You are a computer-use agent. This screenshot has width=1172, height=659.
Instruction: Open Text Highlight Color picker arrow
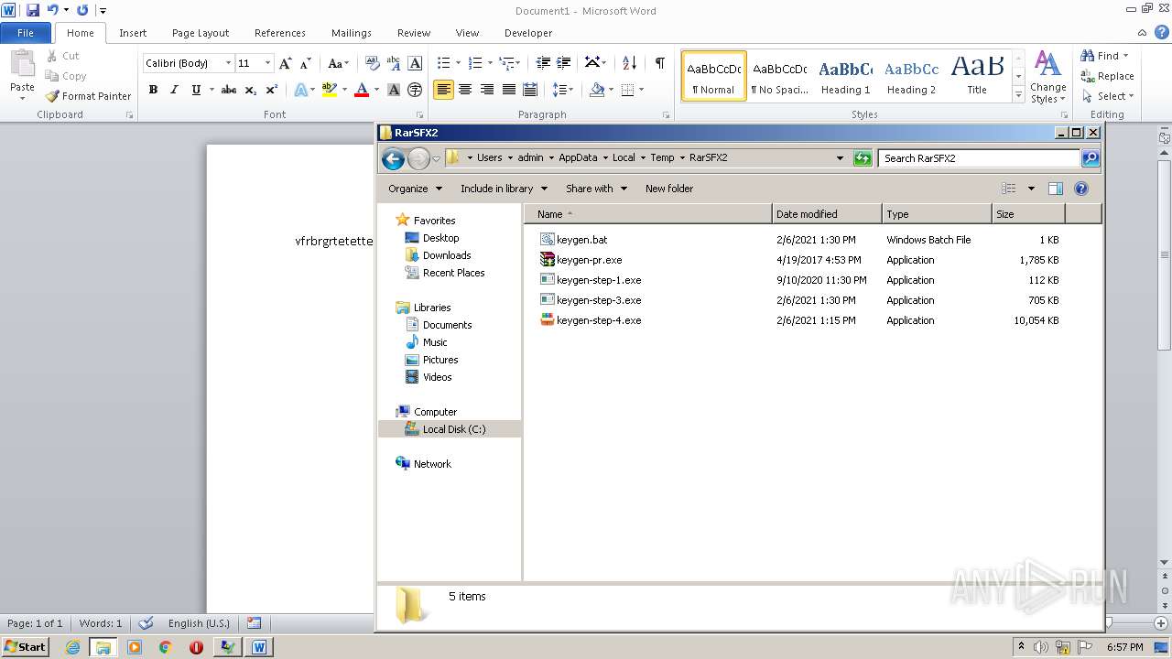pyautogui.click(x=344, y=90)
